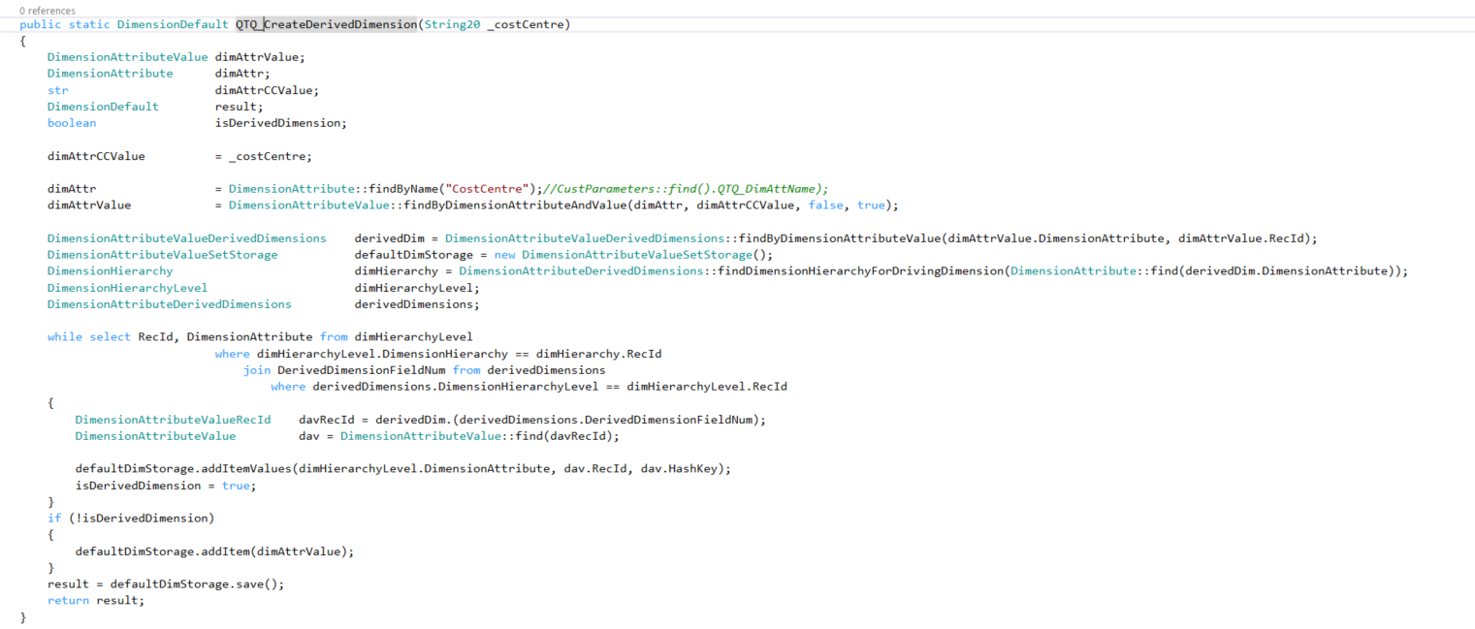Click the public keyword
Screen dimensions: 1475x629
(x=40, y=24)
